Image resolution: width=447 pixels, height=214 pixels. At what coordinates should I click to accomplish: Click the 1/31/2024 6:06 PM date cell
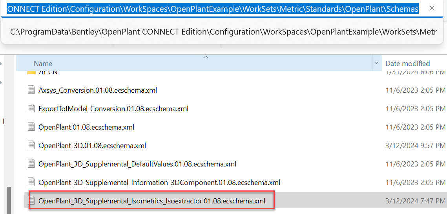point(415,72)
